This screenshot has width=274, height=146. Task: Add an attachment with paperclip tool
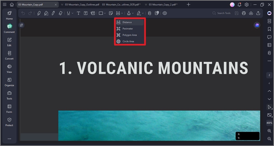click(150, 13)
